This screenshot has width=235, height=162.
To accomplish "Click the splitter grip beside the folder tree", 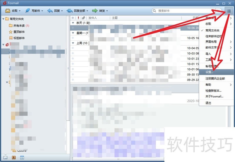I will point(68,68).
